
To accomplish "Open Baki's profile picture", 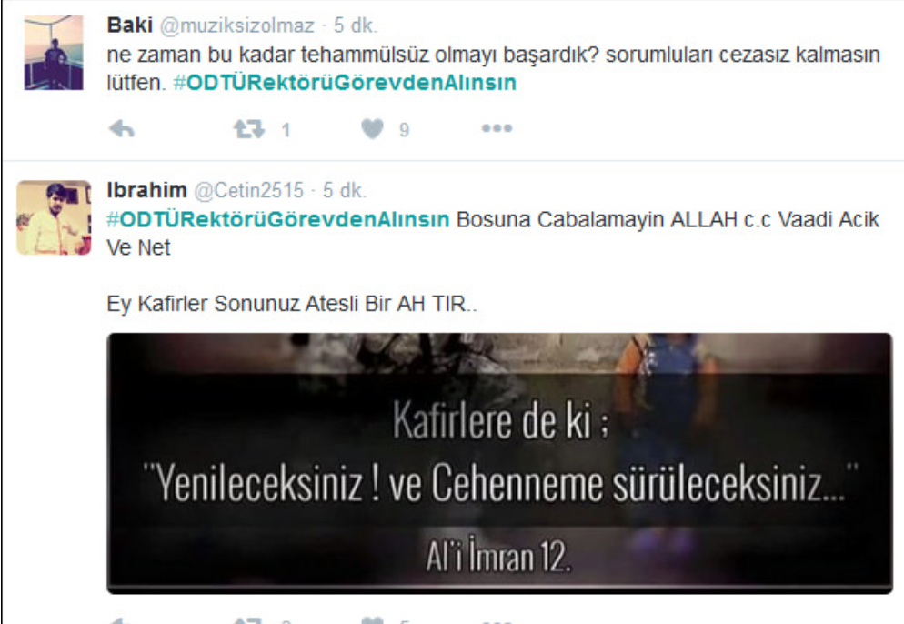I will point(54,53).
